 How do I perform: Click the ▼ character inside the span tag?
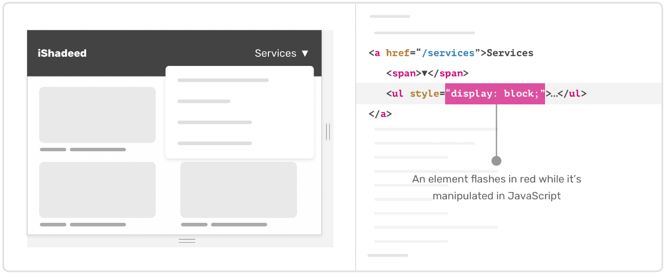coord(424,74)
